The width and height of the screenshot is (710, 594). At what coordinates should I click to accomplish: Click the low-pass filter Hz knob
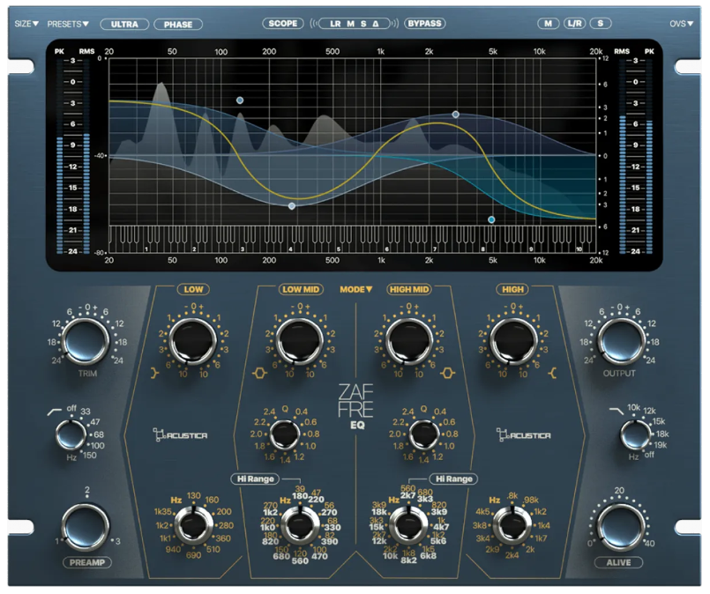[635, 434]
